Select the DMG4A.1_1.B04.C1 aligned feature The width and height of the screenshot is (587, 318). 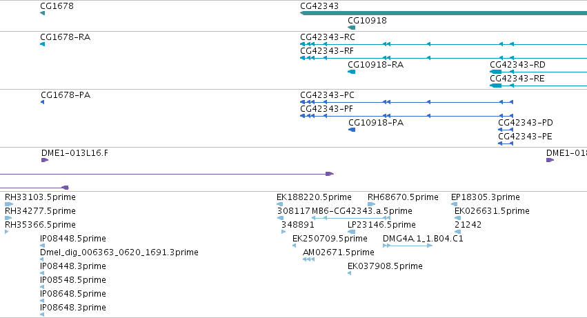(408, 246)
